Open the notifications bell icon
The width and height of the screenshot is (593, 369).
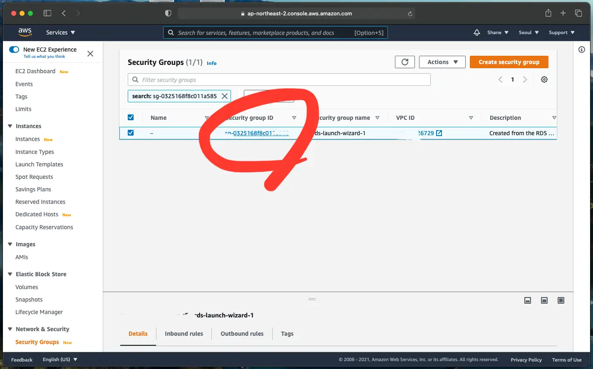[477, 32]
